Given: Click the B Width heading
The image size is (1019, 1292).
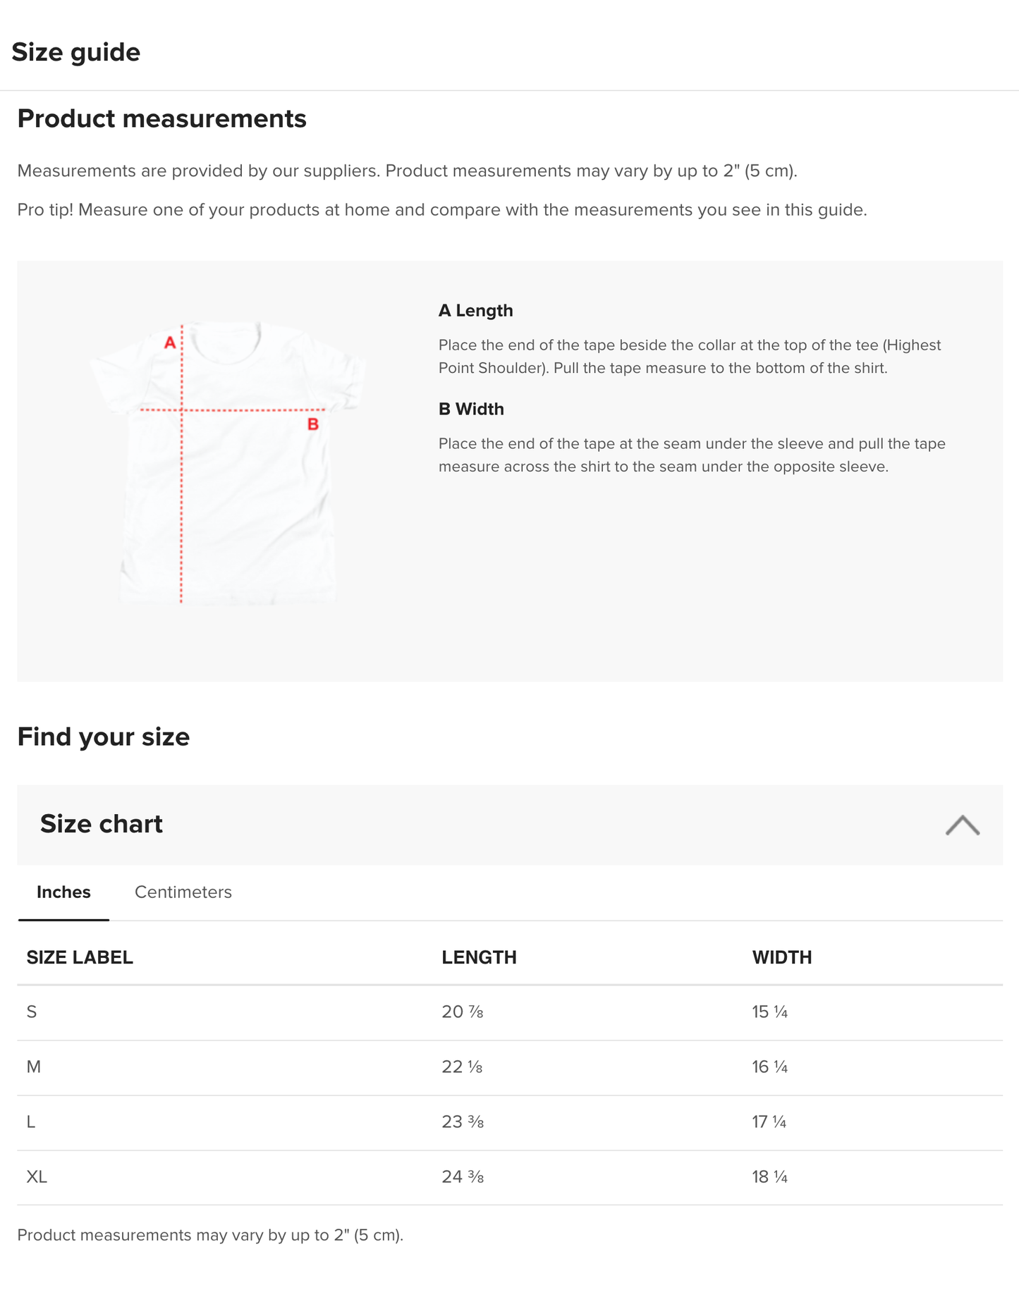Looking at the screenshot, I should [x=471, y=409].
